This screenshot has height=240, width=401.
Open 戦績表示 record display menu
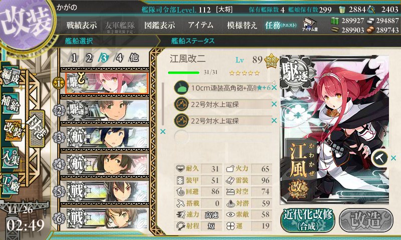[x=82, y=25]
